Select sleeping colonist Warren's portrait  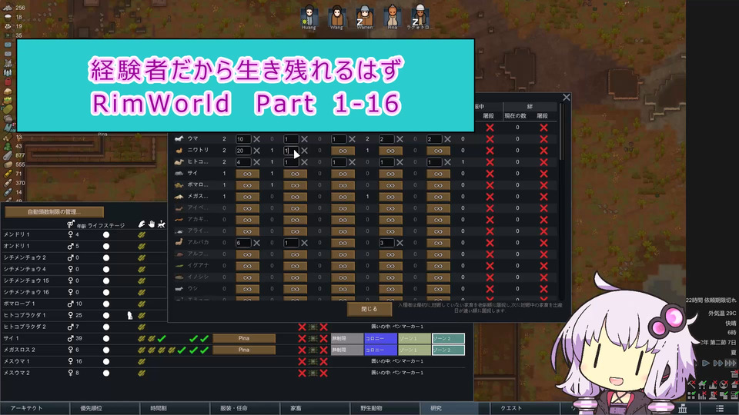pos(364,15)
